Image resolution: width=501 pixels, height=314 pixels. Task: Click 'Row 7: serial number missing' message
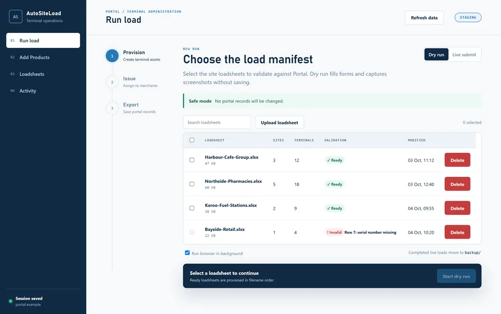370,233
